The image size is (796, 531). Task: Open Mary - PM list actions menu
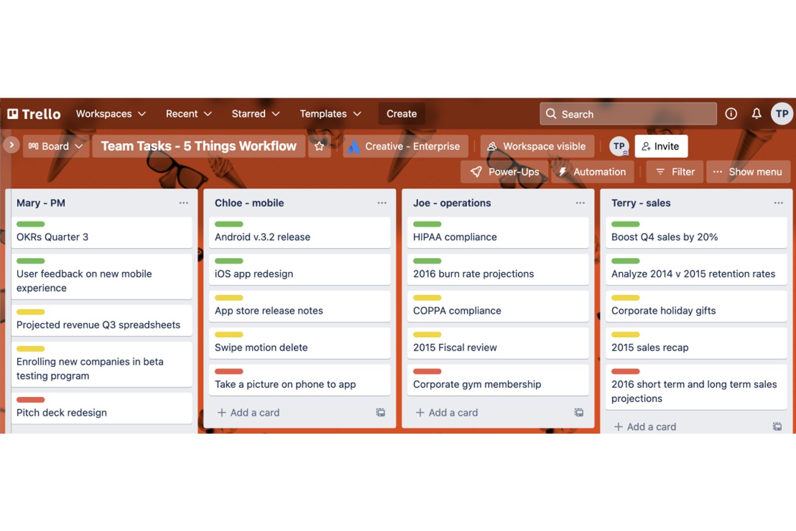[x=183, y=203]
